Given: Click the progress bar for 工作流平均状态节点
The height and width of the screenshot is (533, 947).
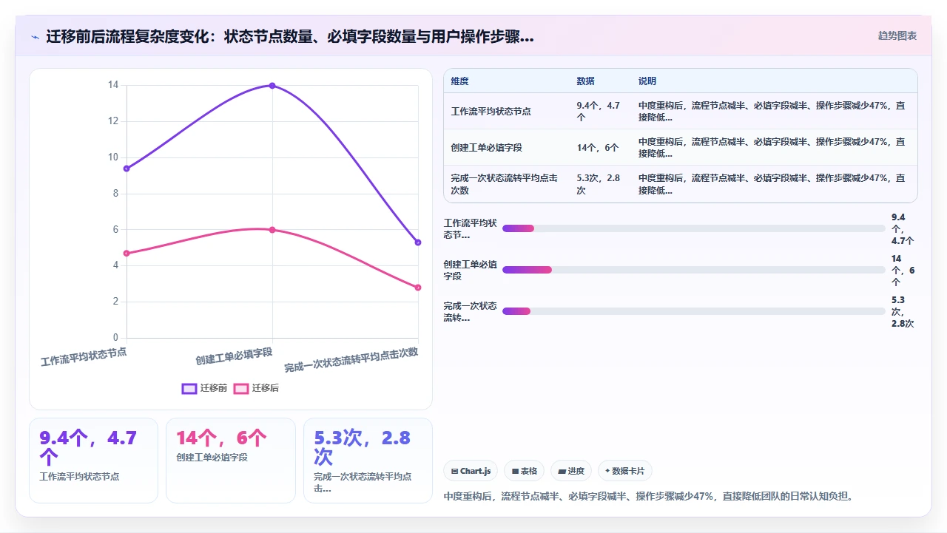Looking at the screenshot, I should coord(694,228).
